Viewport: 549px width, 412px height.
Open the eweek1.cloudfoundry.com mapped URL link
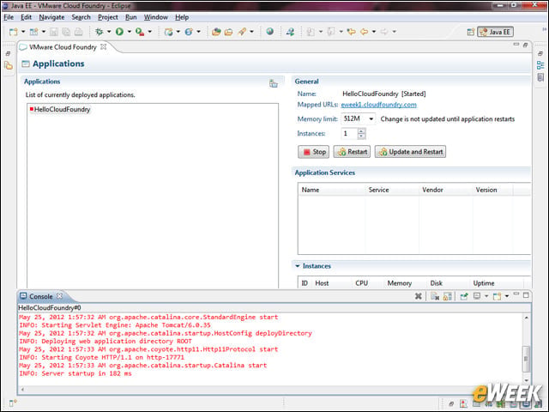pyautogui.click(x=378, y=105)
